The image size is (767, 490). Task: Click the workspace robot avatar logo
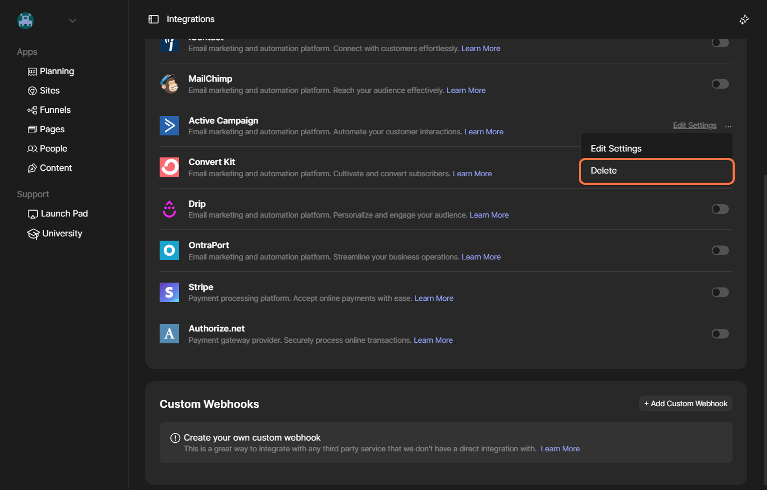click(x=25, y=20)
